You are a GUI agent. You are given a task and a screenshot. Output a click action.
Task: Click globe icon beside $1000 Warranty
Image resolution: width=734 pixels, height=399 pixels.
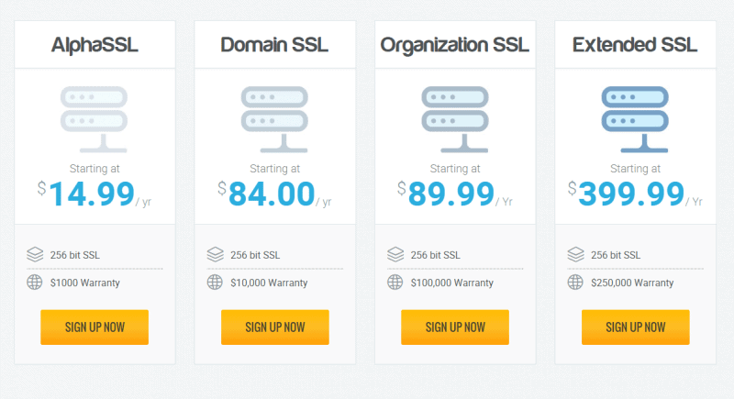[x=35, y=283]
